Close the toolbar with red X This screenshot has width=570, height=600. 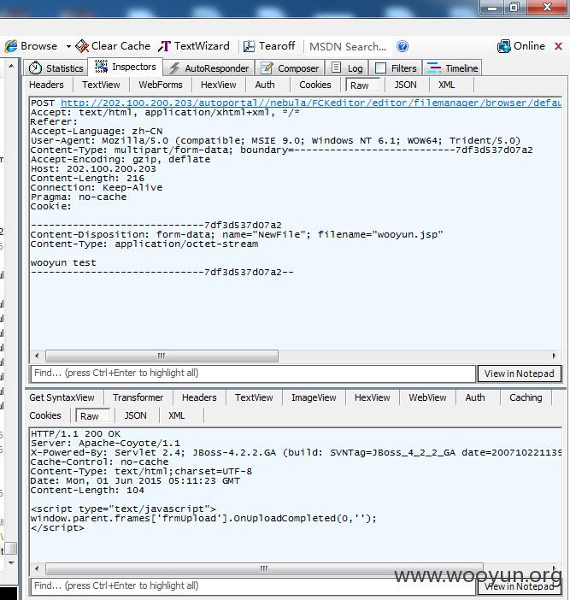point(559,46)
